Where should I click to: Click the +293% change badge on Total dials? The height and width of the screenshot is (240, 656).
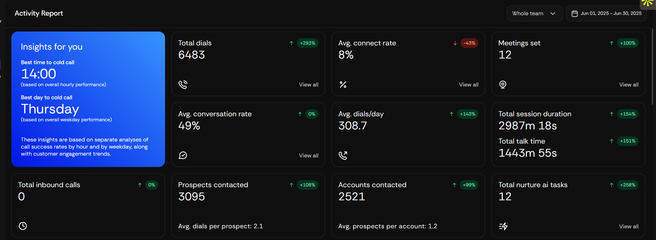pos(307,43)
